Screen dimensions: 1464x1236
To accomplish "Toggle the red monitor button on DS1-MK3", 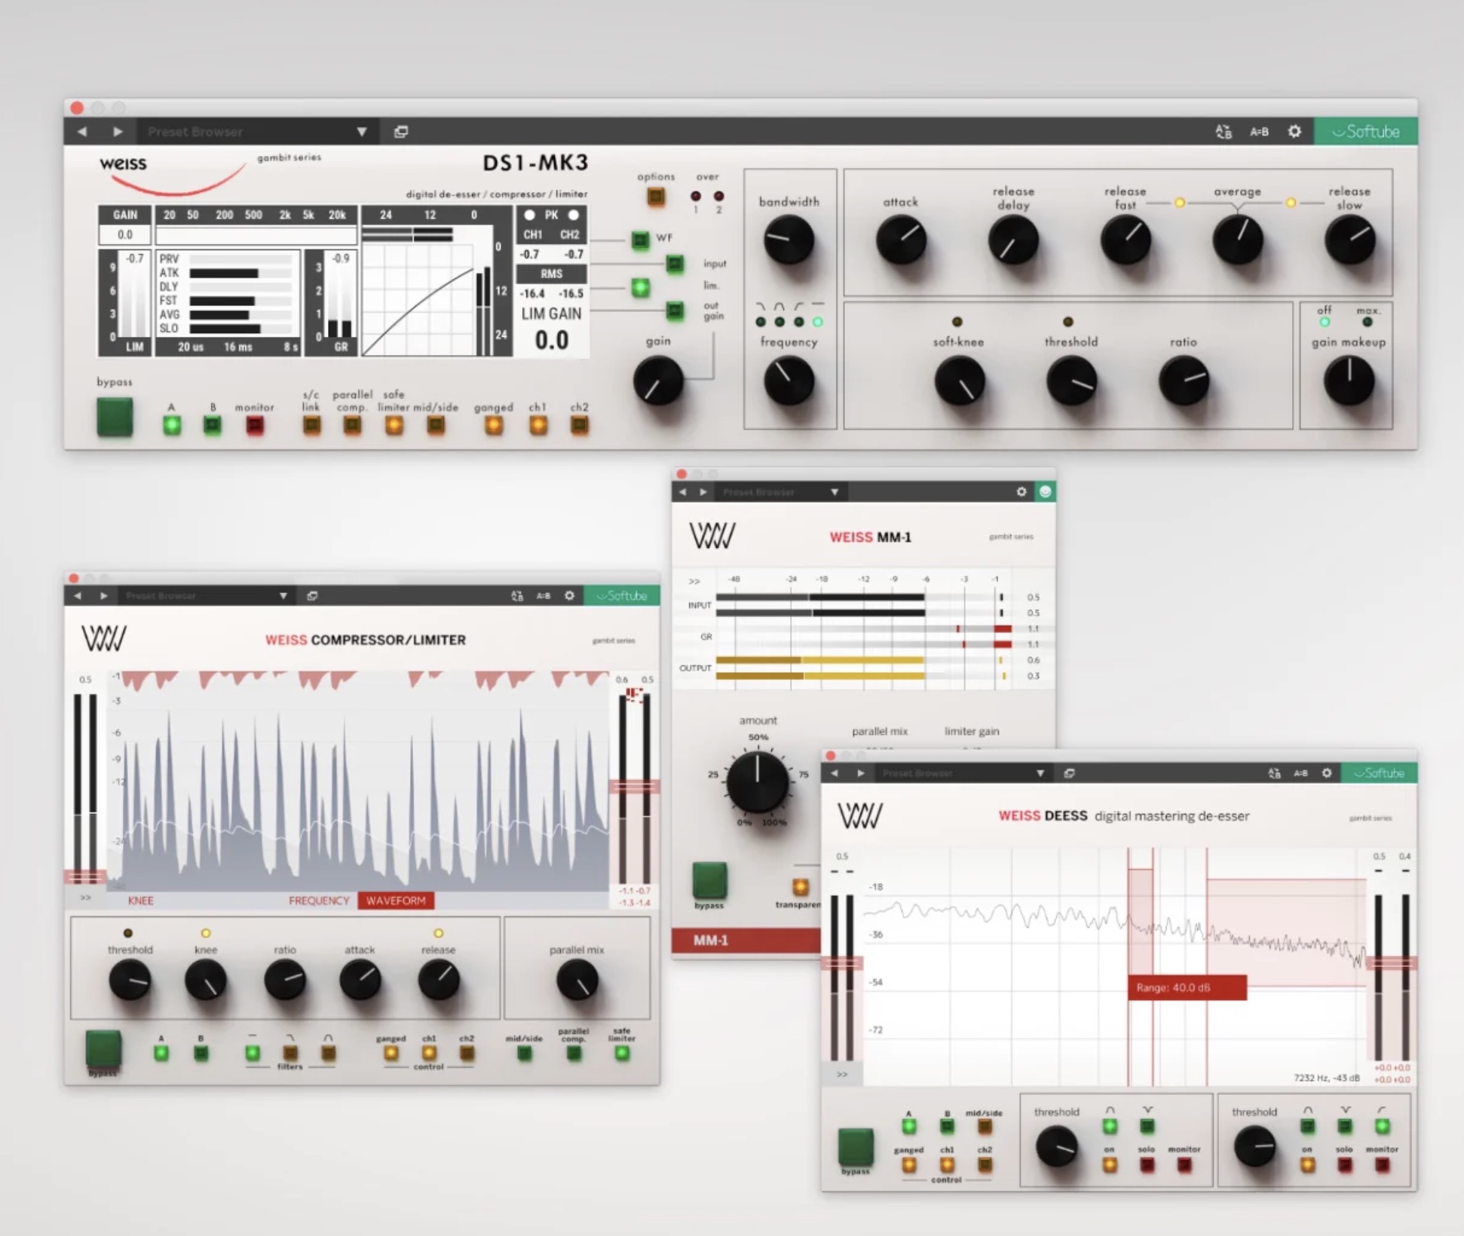I will 255,426.
